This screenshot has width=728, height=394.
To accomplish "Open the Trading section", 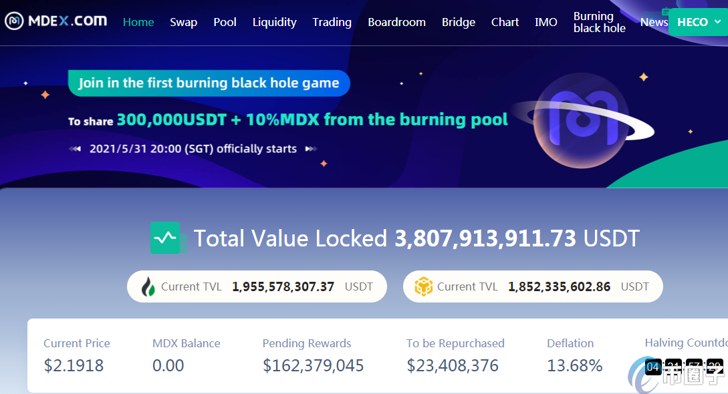I will pos(332,22).
